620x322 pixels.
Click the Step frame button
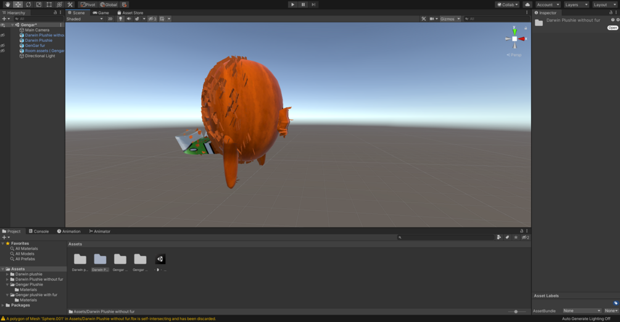[313, 4]
